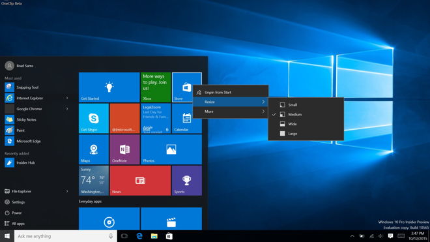Open the Groove Music tile
430x242 pixels.
pos(109,219)
